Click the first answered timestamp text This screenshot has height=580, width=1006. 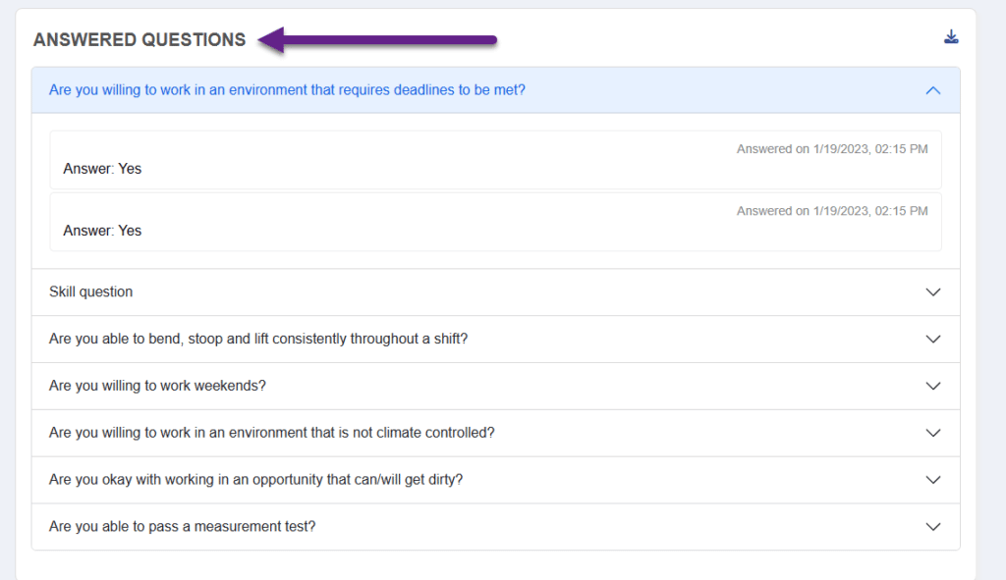coord(831,148)
